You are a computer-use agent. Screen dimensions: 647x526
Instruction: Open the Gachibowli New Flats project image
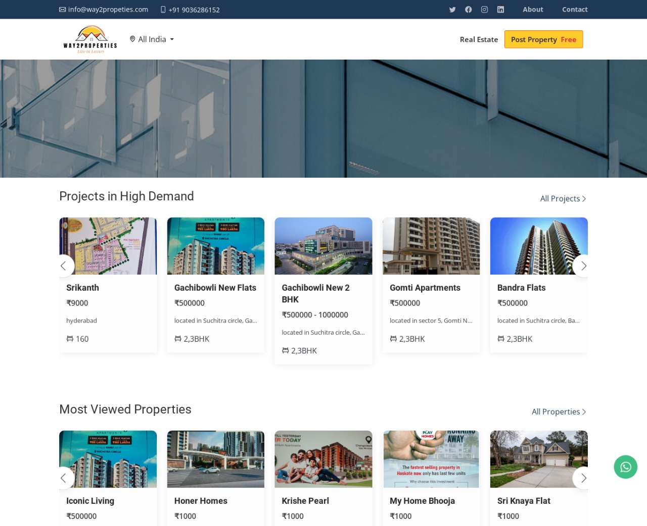tap(216, 246)
